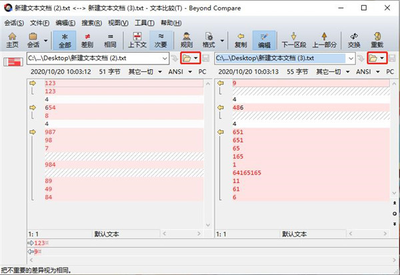Open the 搜索(S) menu
Image resolution: width=400 pixels, height=275 pixels.
91,22
